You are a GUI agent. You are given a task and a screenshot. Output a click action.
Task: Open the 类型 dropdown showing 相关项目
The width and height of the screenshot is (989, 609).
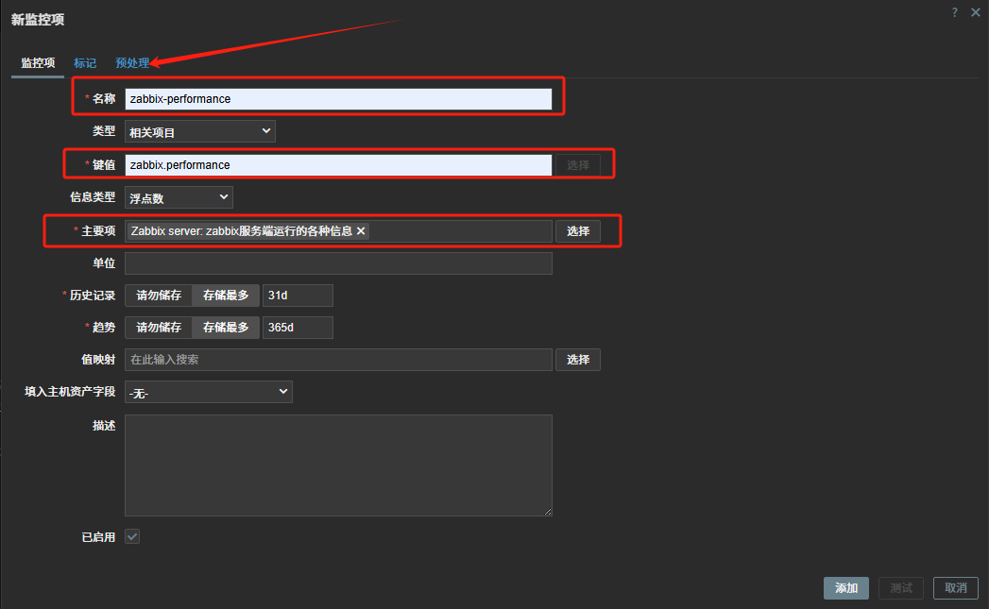click(200, 131)
